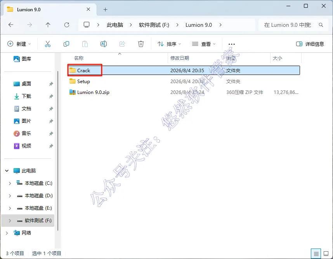Select the Setup folder name
Screen dimensions: 333x259
(x=83, y=82)
